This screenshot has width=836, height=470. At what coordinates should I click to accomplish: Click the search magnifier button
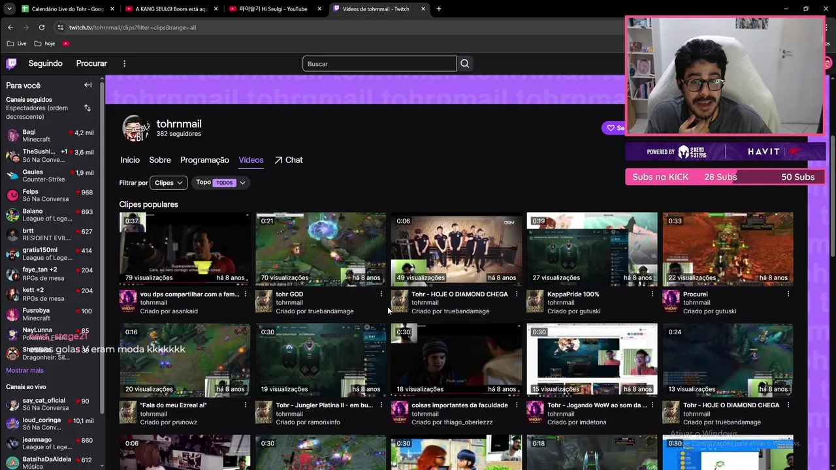coord(464,63)
